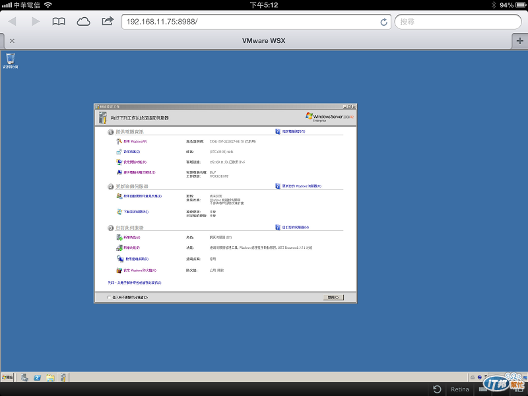Open Download and install updates link
Screen dimensions: 528x396
(x=136, y=212)
